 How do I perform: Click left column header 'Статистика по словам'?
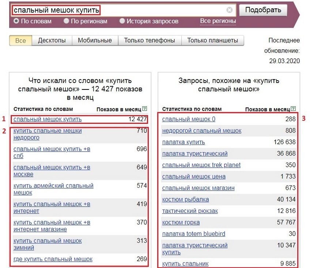[x=43, y=109]
